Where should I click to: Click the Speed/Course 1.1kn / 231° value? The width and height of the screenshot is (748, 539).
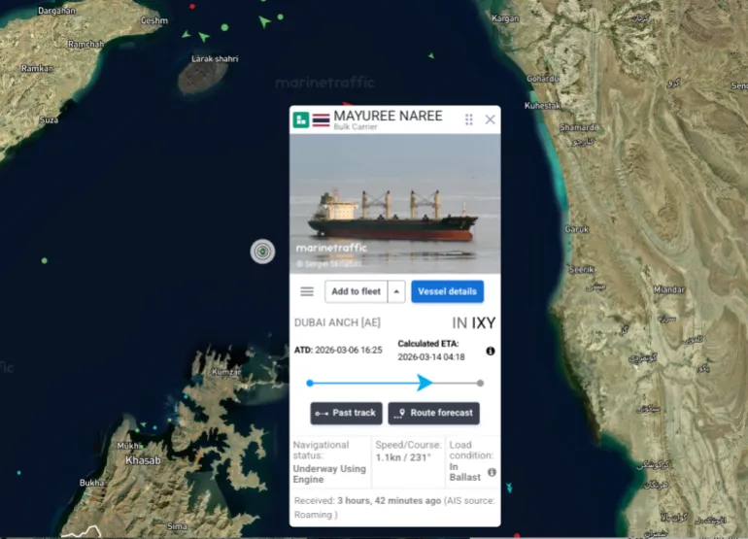pos(403,457)
